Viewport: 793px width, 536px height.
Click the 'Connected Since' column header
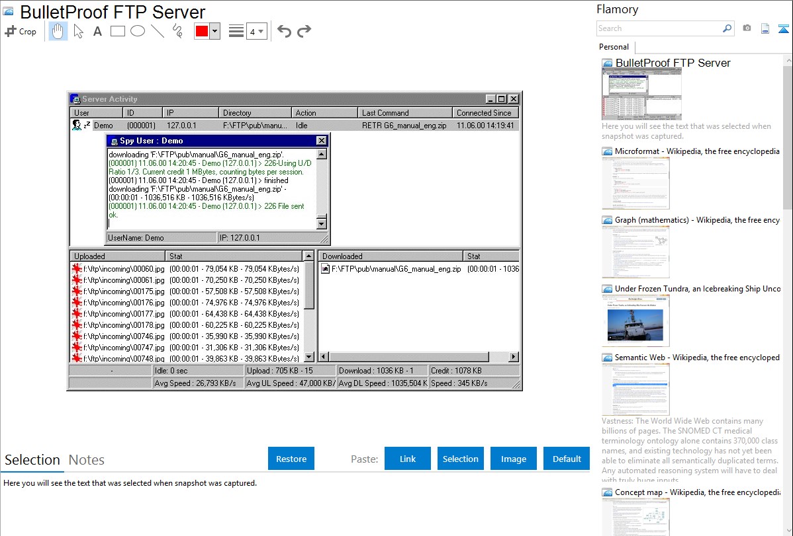(485, 112)
